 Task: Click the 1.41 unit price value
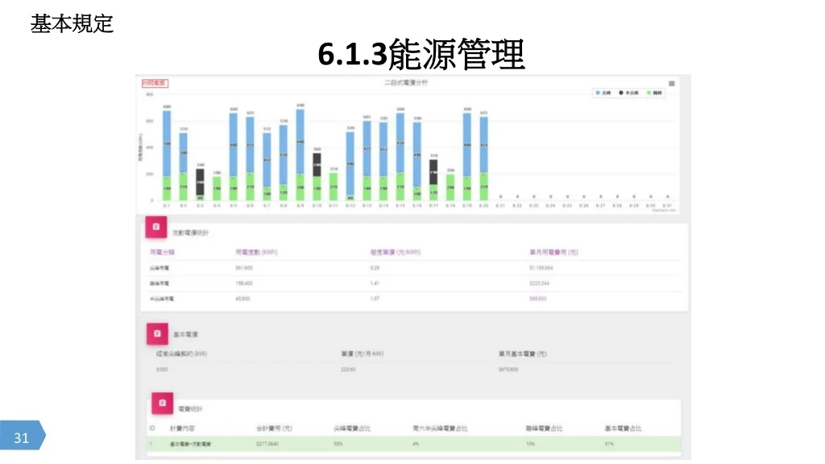(375, 284)
